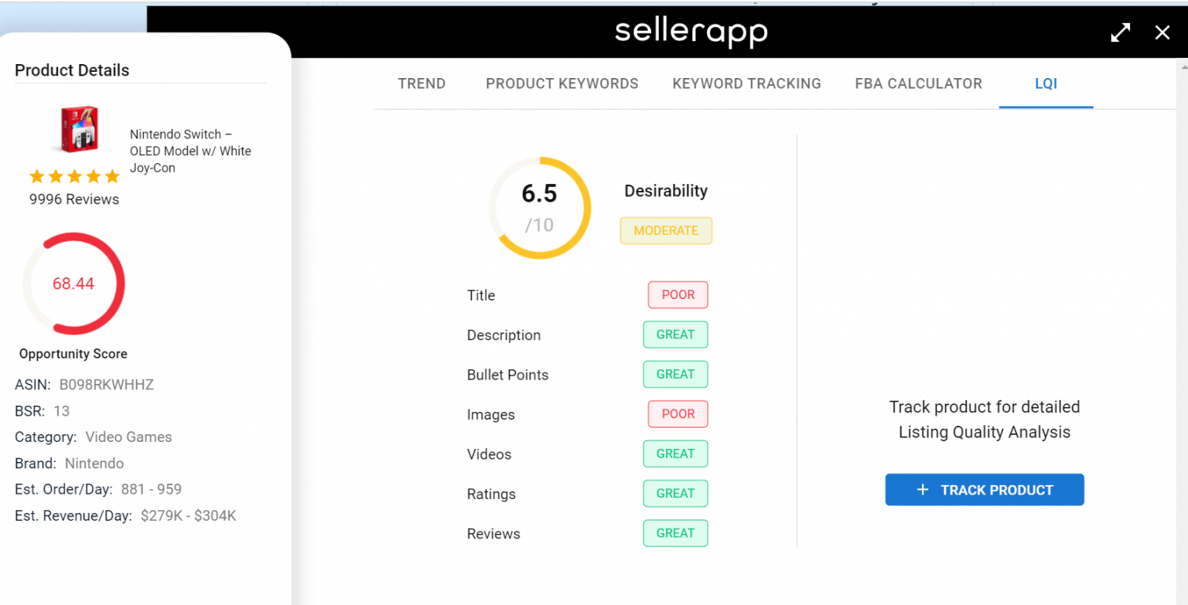Select the LQI tab
The height and width of the screenshot is (605, 1188).
(1046, 83)
